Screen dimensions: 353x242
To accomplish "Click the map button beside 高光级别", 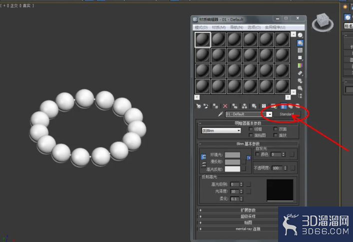I will pos(249,184).
